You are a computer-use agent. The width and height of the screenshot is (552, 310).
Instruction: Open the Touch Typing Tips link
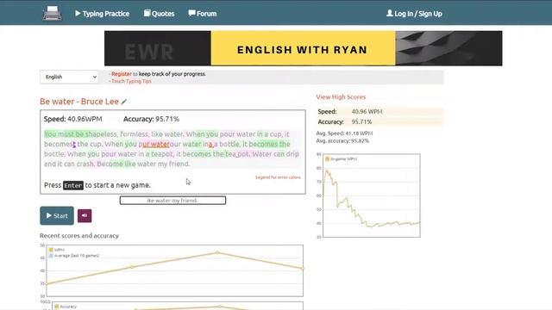(x=131, y=81)
